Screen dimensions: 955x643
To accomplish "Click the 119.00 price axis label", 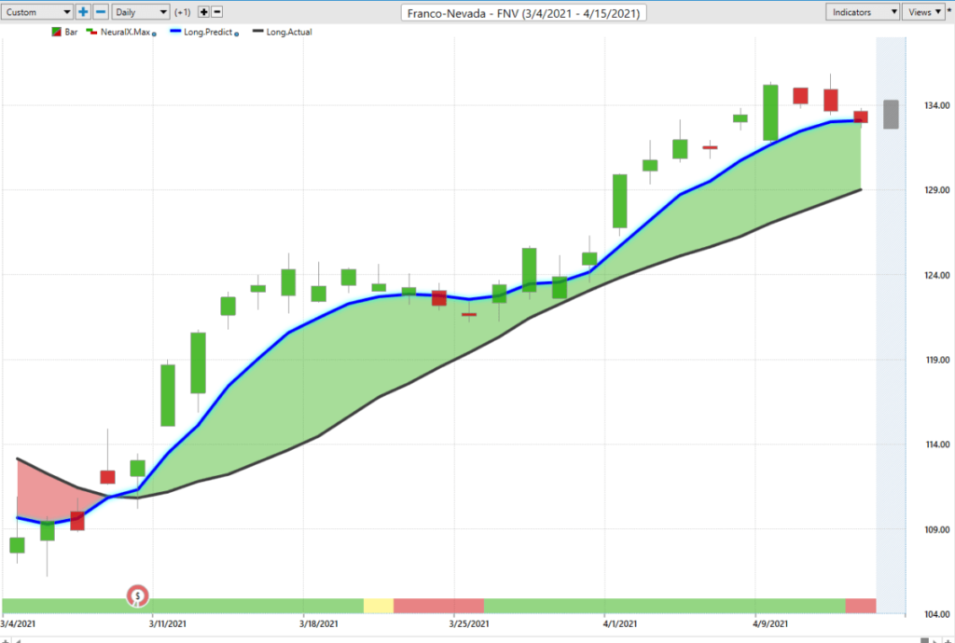I will (936, 360).
